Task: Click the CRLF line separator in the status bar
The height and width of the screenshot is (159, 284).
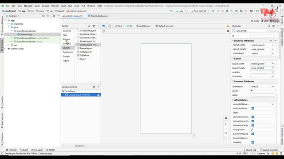Action: click(245, 153)
